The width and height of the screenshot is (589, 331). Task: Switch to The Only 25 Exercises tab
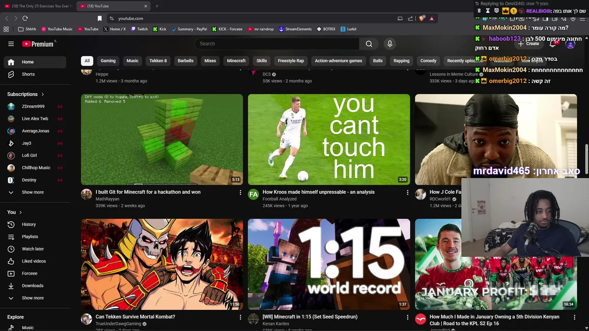click(38, 6)
